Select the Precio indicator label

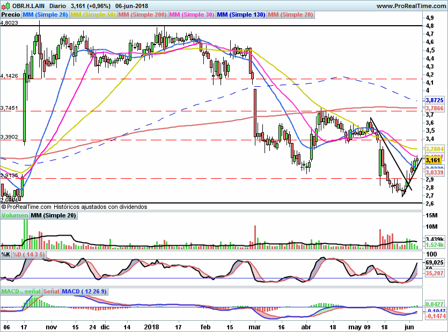11,14
